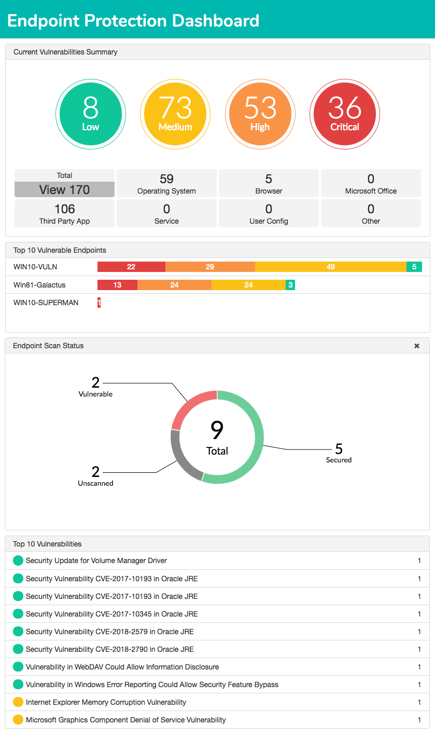The height and width of the screenshot is (738, 435).
Task: Click the red Critical vulnerabilities circle
Action: coord(345,114)
